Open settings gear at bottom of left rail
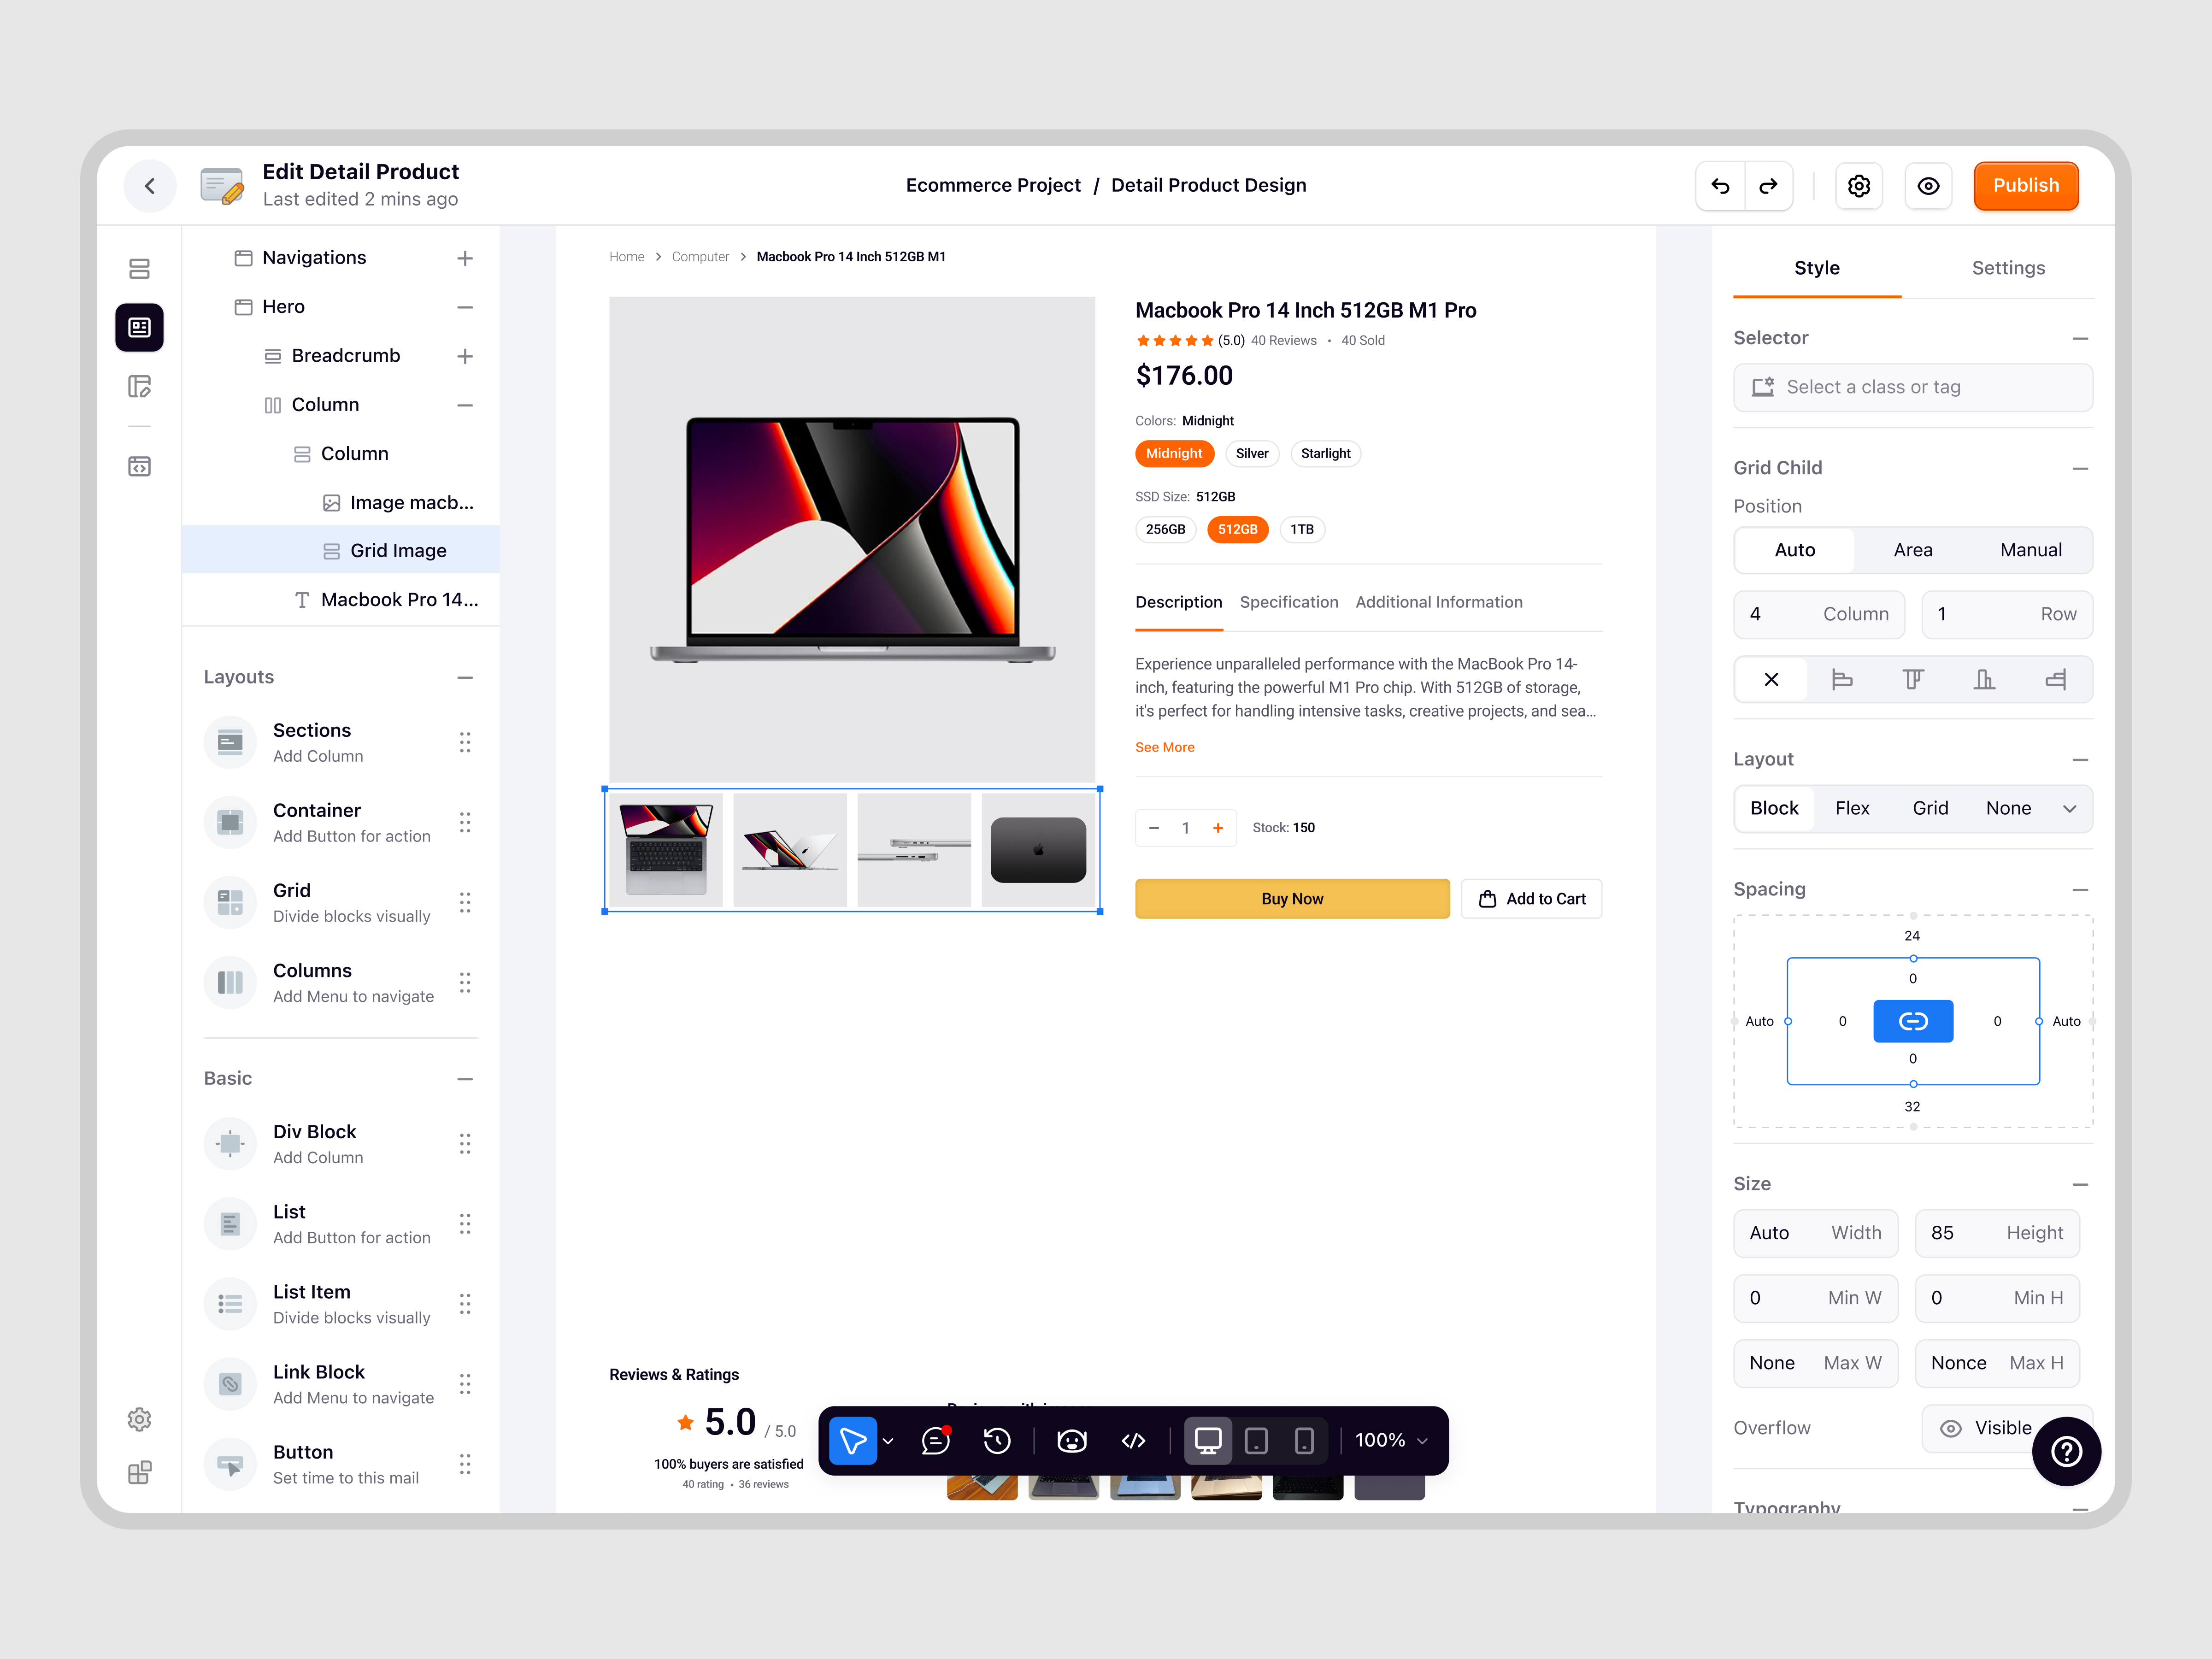 click(139, 1420)
